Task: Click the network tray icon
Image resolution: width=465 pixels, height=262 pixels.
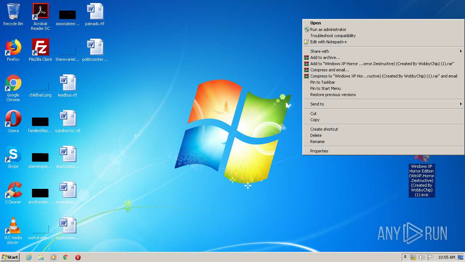Action: [413, 257]
